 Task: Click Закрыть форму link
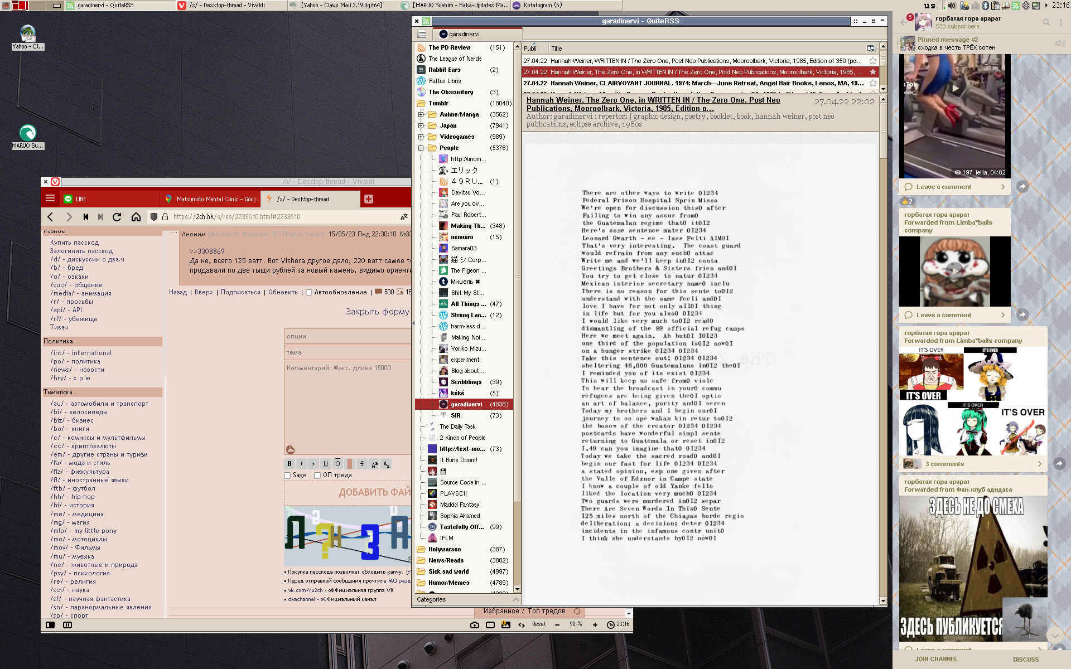click(377, 312)
